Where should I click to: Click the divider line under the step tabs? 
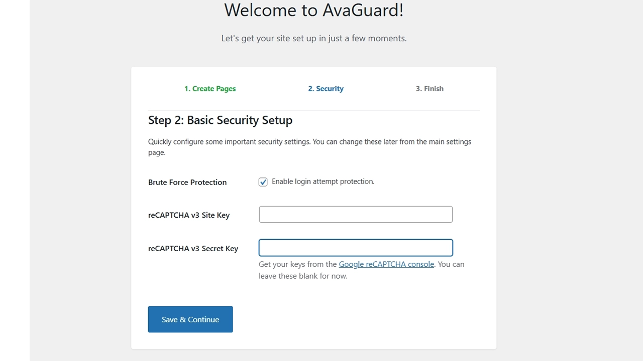point(313,110)
